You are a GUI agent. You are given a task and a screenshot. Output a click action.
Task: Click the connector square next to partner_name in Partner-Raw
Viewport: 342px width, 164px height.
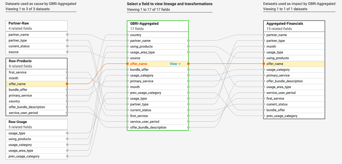[67, 34]
